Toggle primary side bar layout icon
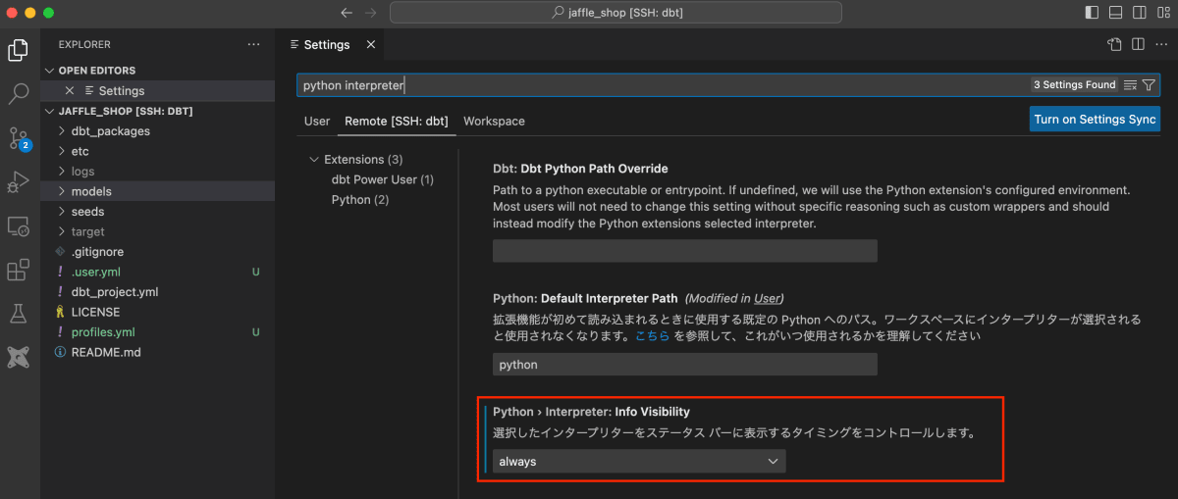Viewport: 1178px width, 499px height. click(1092, 13)
